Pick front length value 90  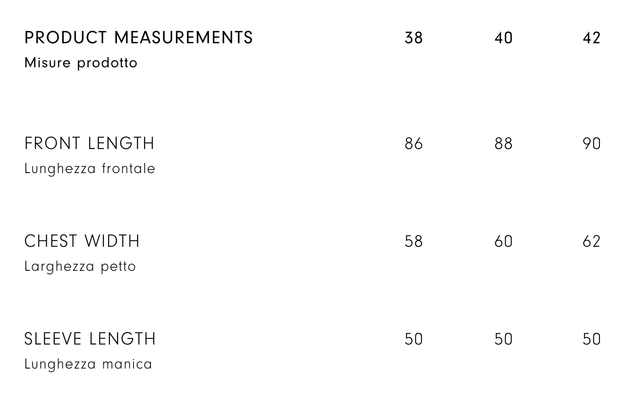click(592, 144)
